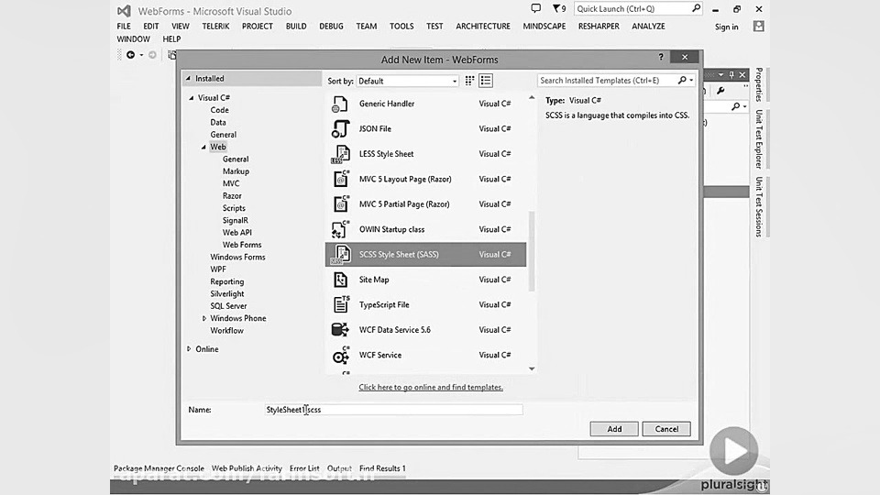The image size is (880, 495).
Task: Open the Sort by Default dropdown
Action: point(407,82)
